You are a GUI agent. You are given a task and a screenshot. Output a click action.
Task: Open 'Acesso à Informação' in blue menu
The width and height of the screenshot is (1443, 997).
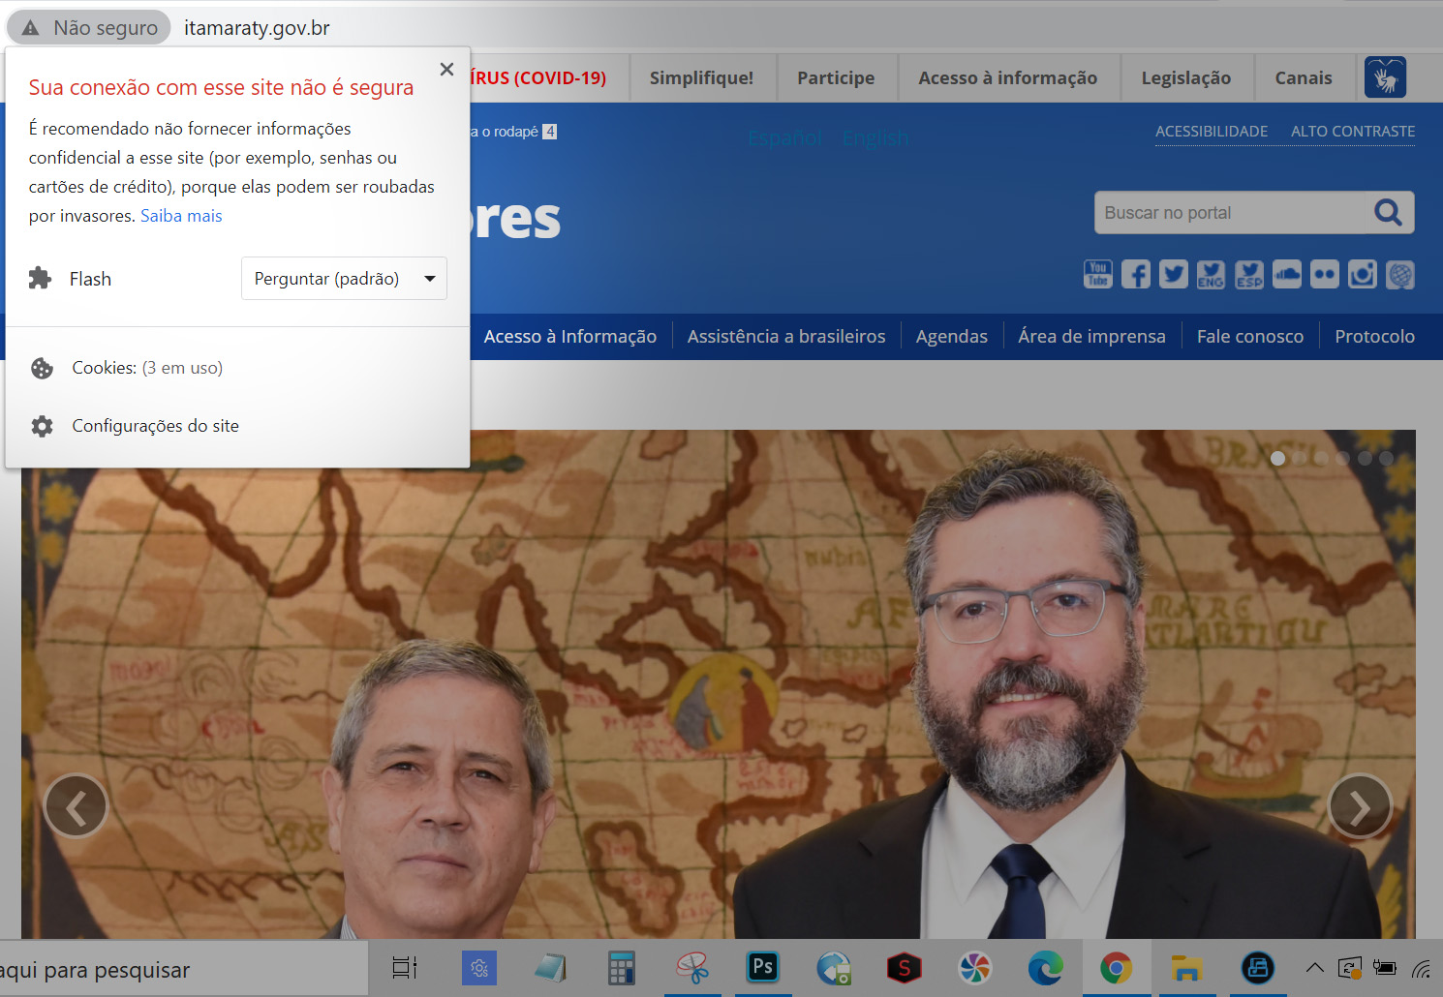[570, 337]
